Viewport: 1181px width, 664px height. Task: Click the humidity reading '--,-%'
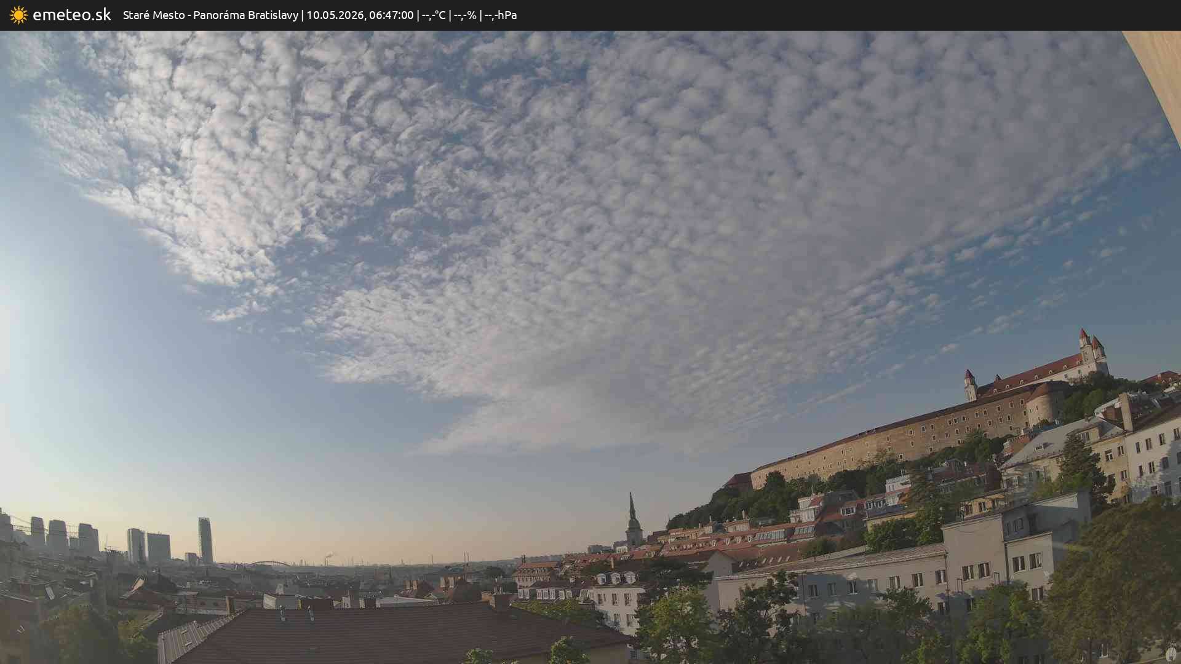pos(465,15)
